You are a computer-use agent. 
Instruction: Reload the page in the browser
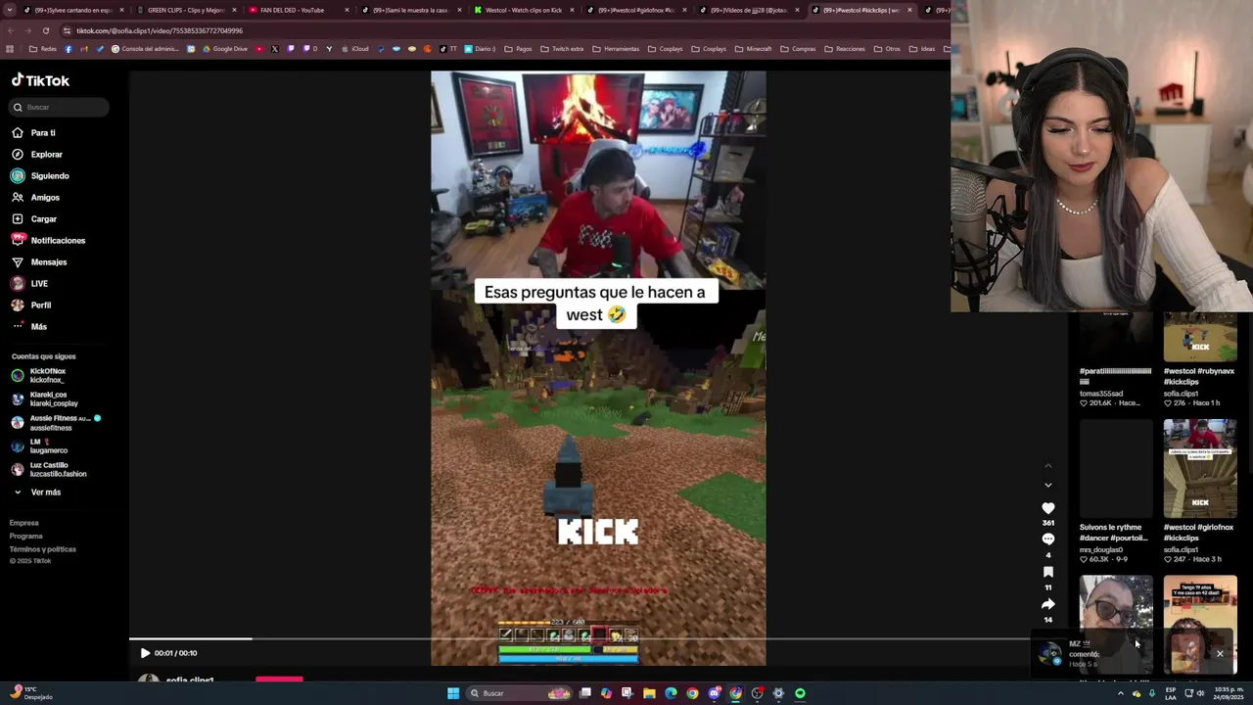45,30
